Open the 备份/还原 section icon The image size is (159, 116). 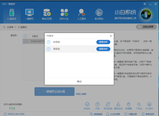pos(47,15)
